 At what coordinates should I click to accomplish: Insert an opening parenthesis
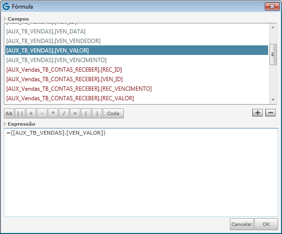tap(86, 113)
